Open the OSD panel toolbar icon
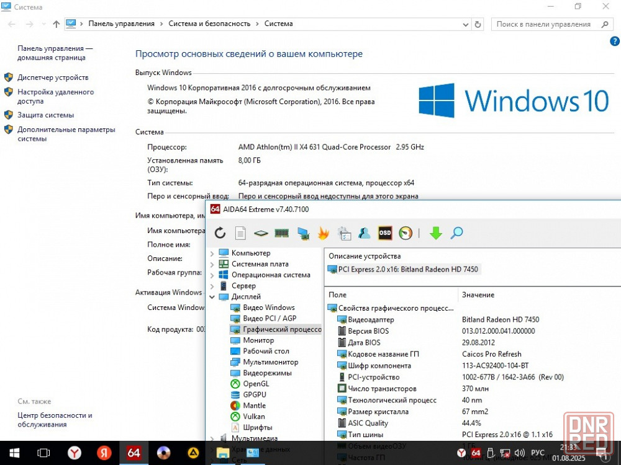Viewport: 621px width, 465px height. 385,233
